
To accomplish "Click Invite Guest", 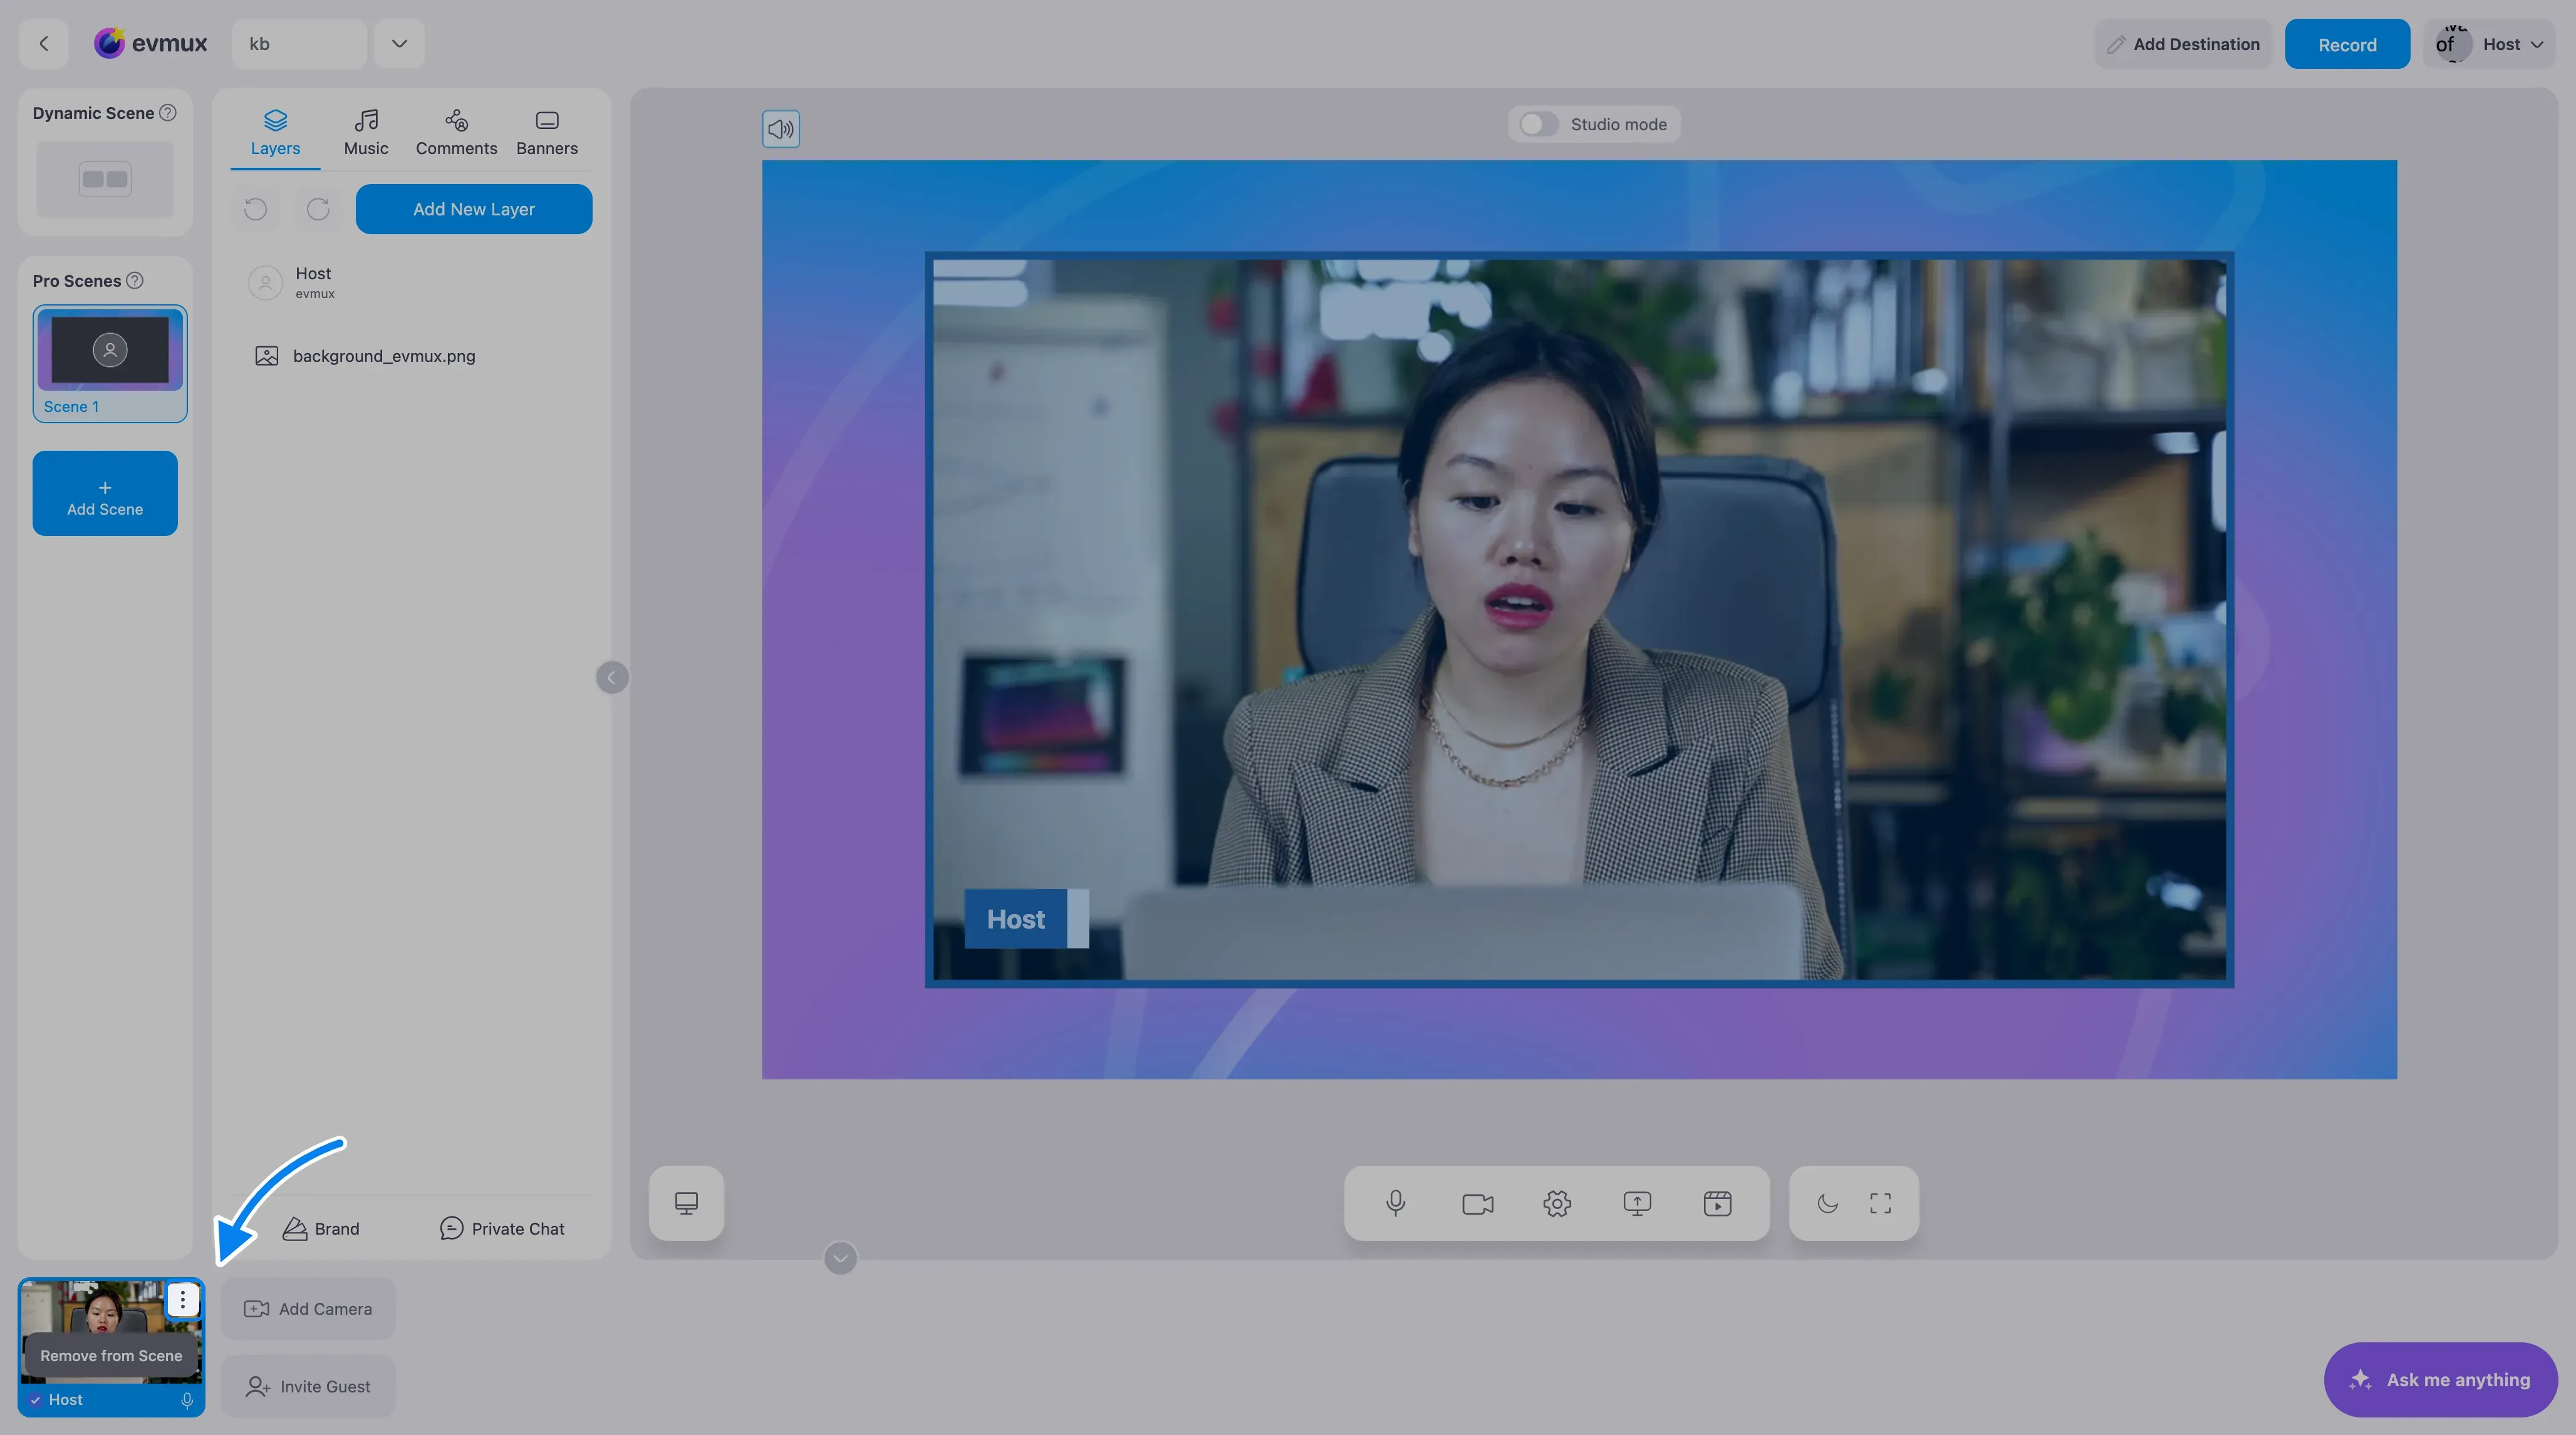I will 308,1387.
